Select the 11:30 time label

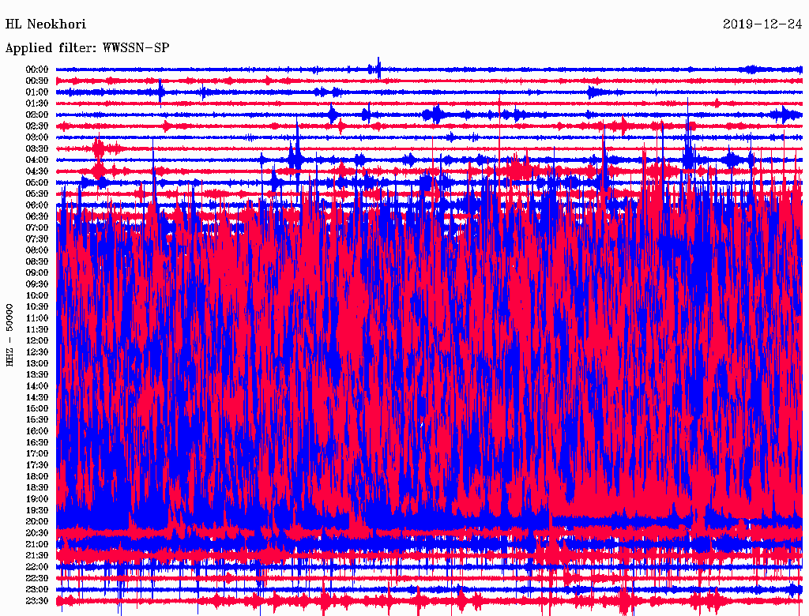[x=37, y=329]
